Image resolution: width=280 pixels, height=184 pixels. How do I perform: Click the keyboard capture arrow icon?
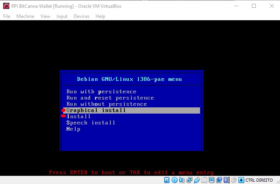coord(241,180)
